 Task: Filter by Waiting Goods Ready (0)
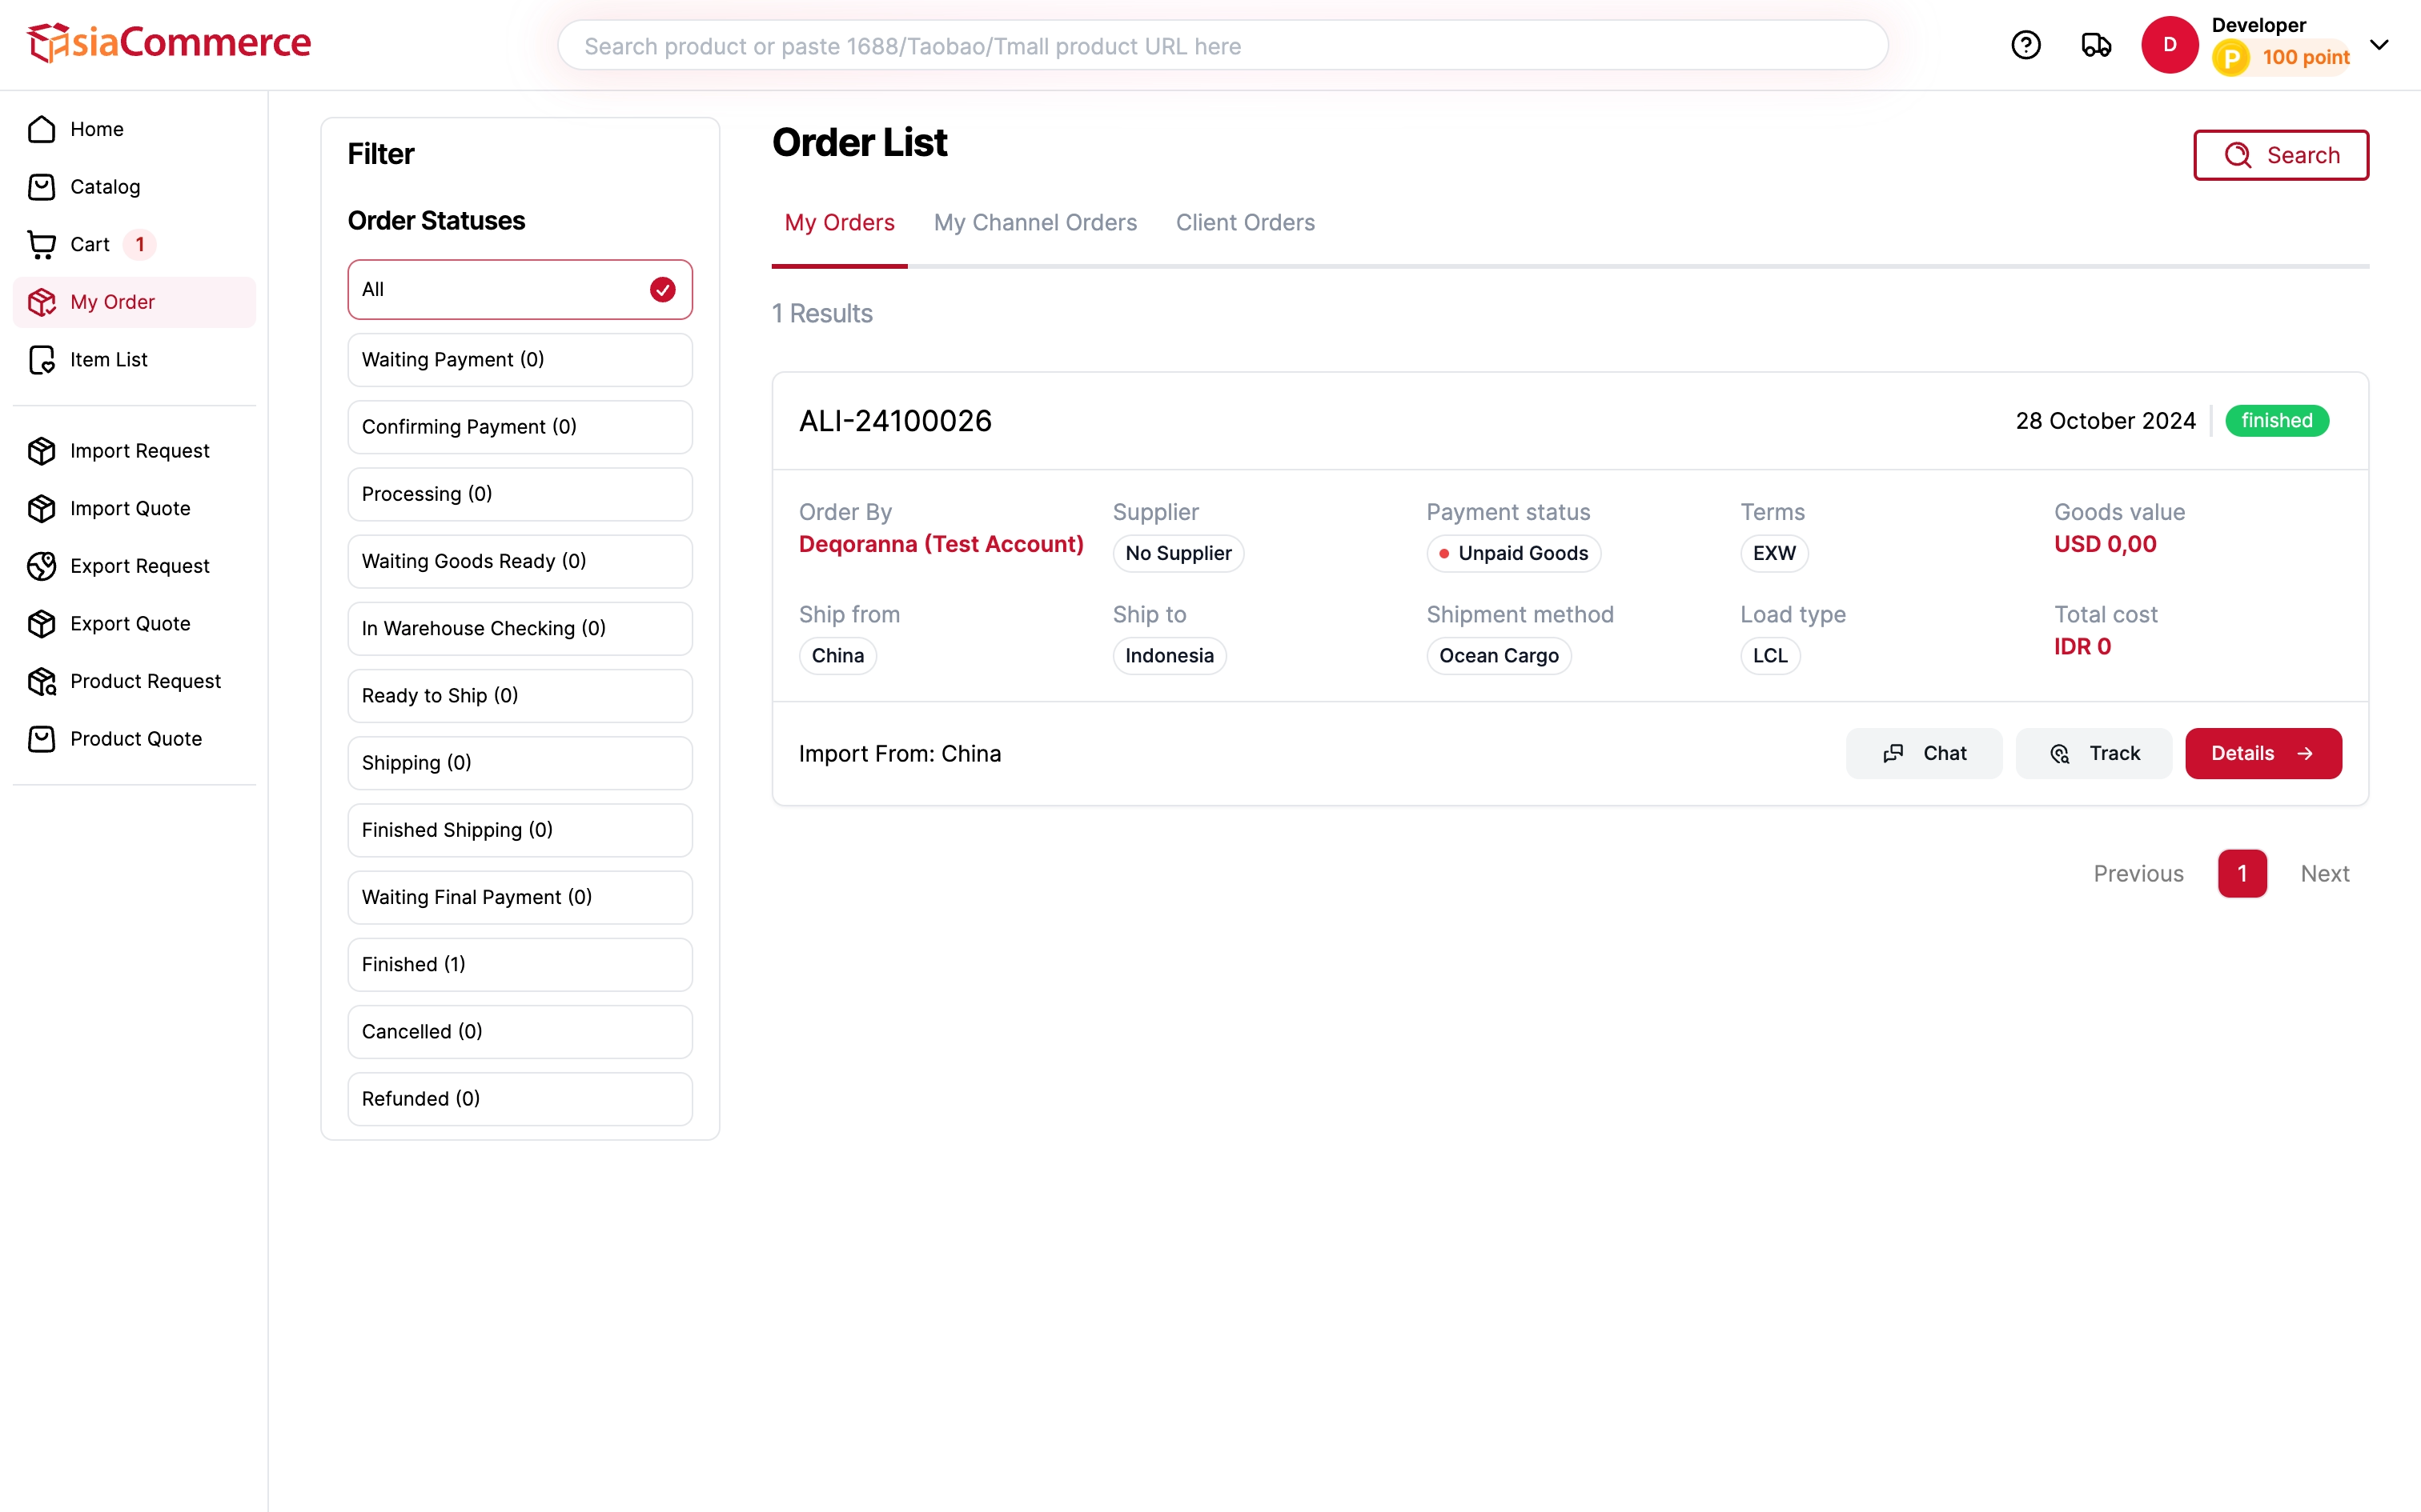(520, 561)
